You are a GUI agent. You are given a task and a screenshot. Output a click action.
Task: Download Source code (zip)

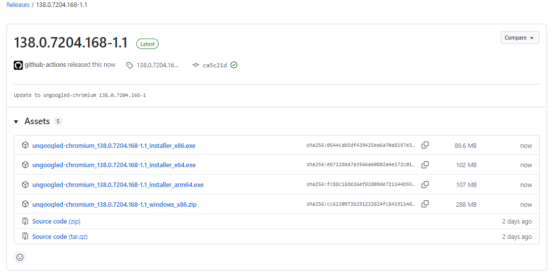click(x=56, y=221)
